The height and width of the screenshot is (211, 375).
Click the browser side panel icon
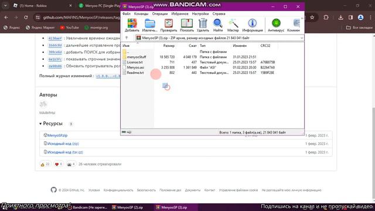[350, 18]
